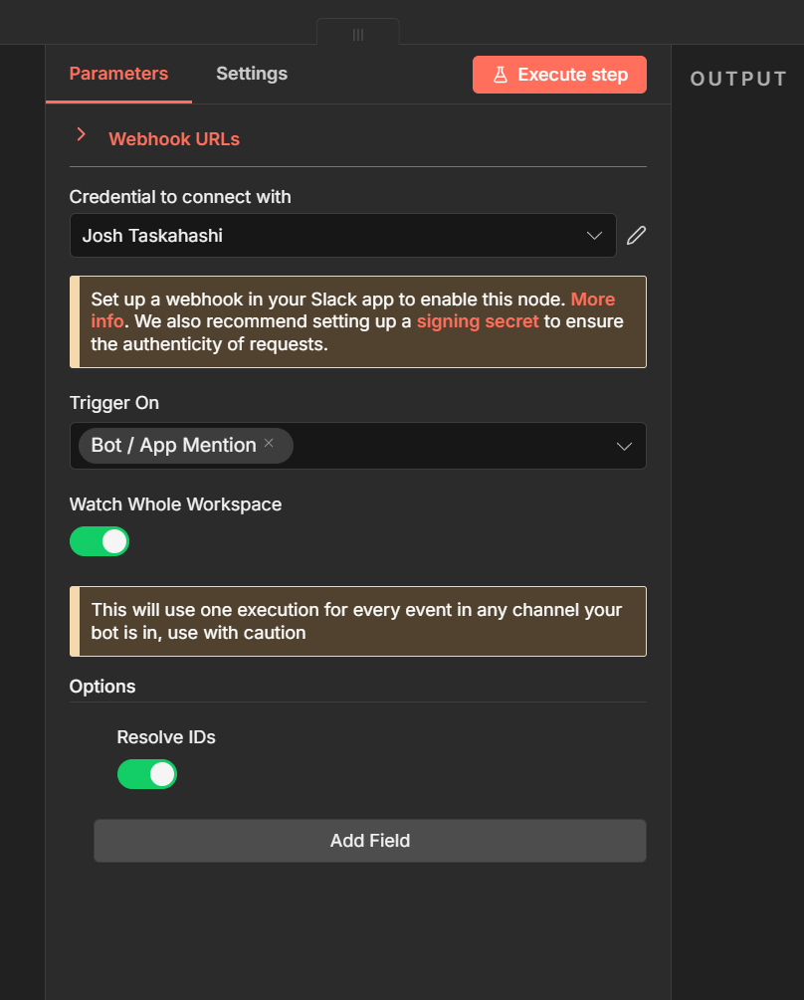Viewport: 804px width, 1000px height.
Task: Remove the Bot / App Mention tag
Action: pyautogui.click(x=269, y=444)
